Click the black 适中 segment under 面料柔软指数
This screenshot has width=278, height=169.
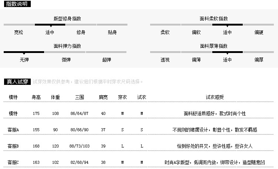pos(227,25)
